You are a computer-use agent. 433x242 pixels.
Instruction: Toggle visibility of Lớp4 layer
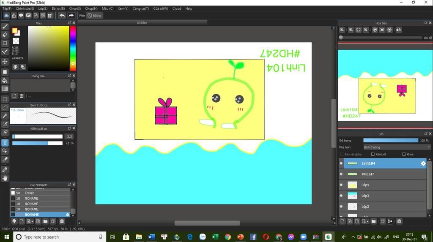coord(341,185)
